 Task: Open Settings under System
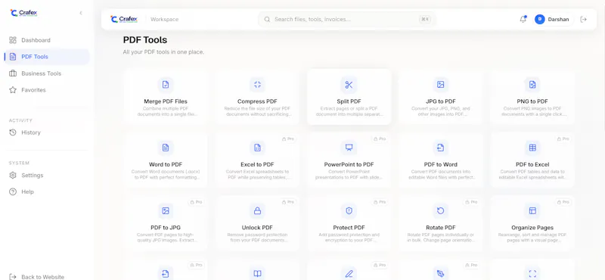tap(46, 176)
